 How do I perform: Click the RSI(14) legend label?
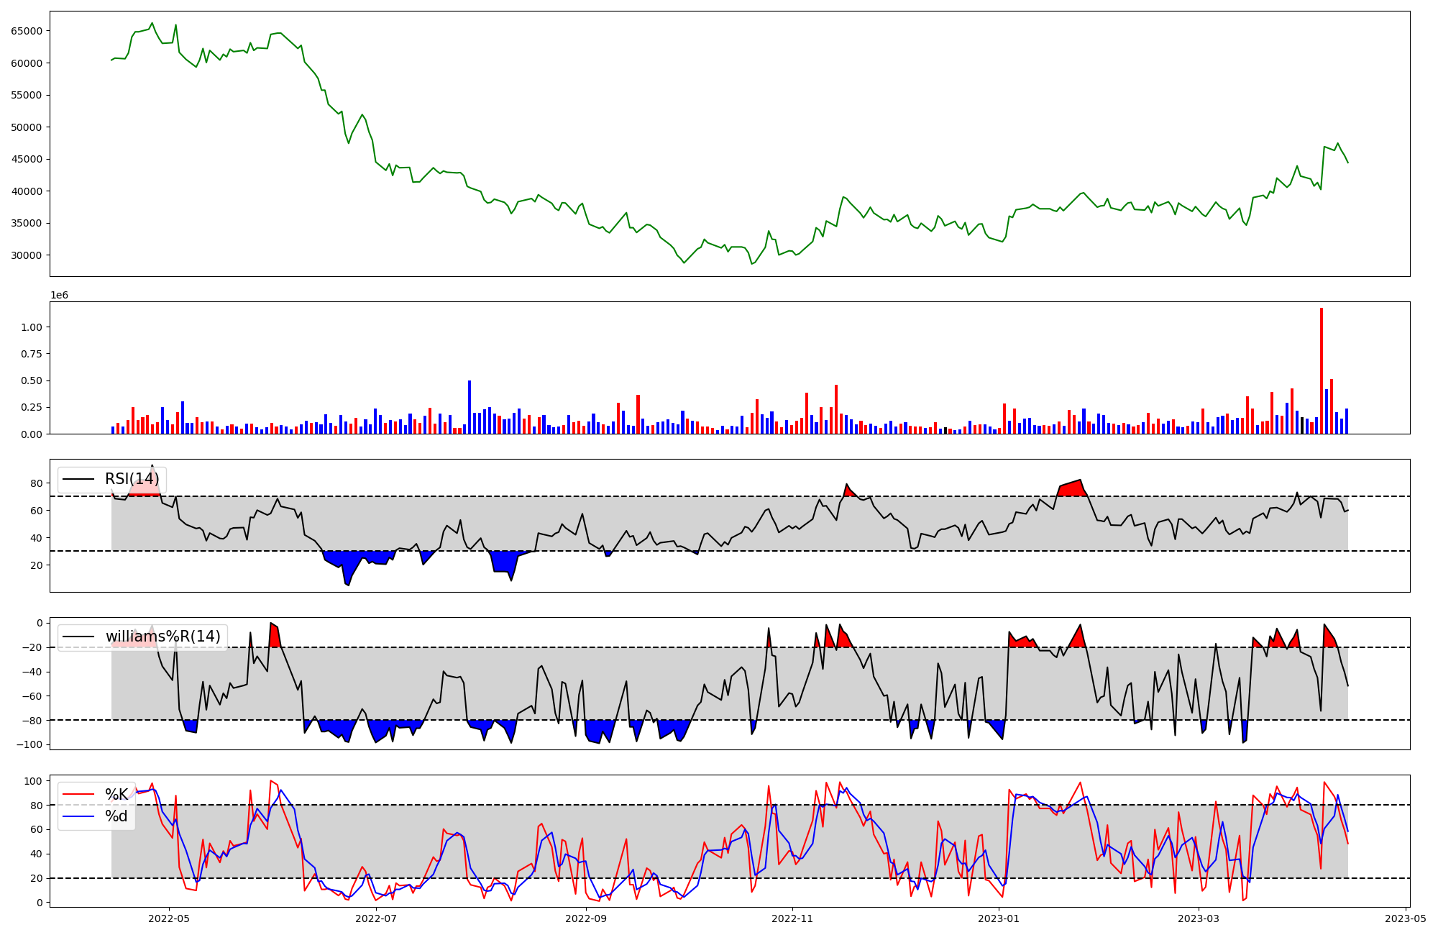pos(132,479)
